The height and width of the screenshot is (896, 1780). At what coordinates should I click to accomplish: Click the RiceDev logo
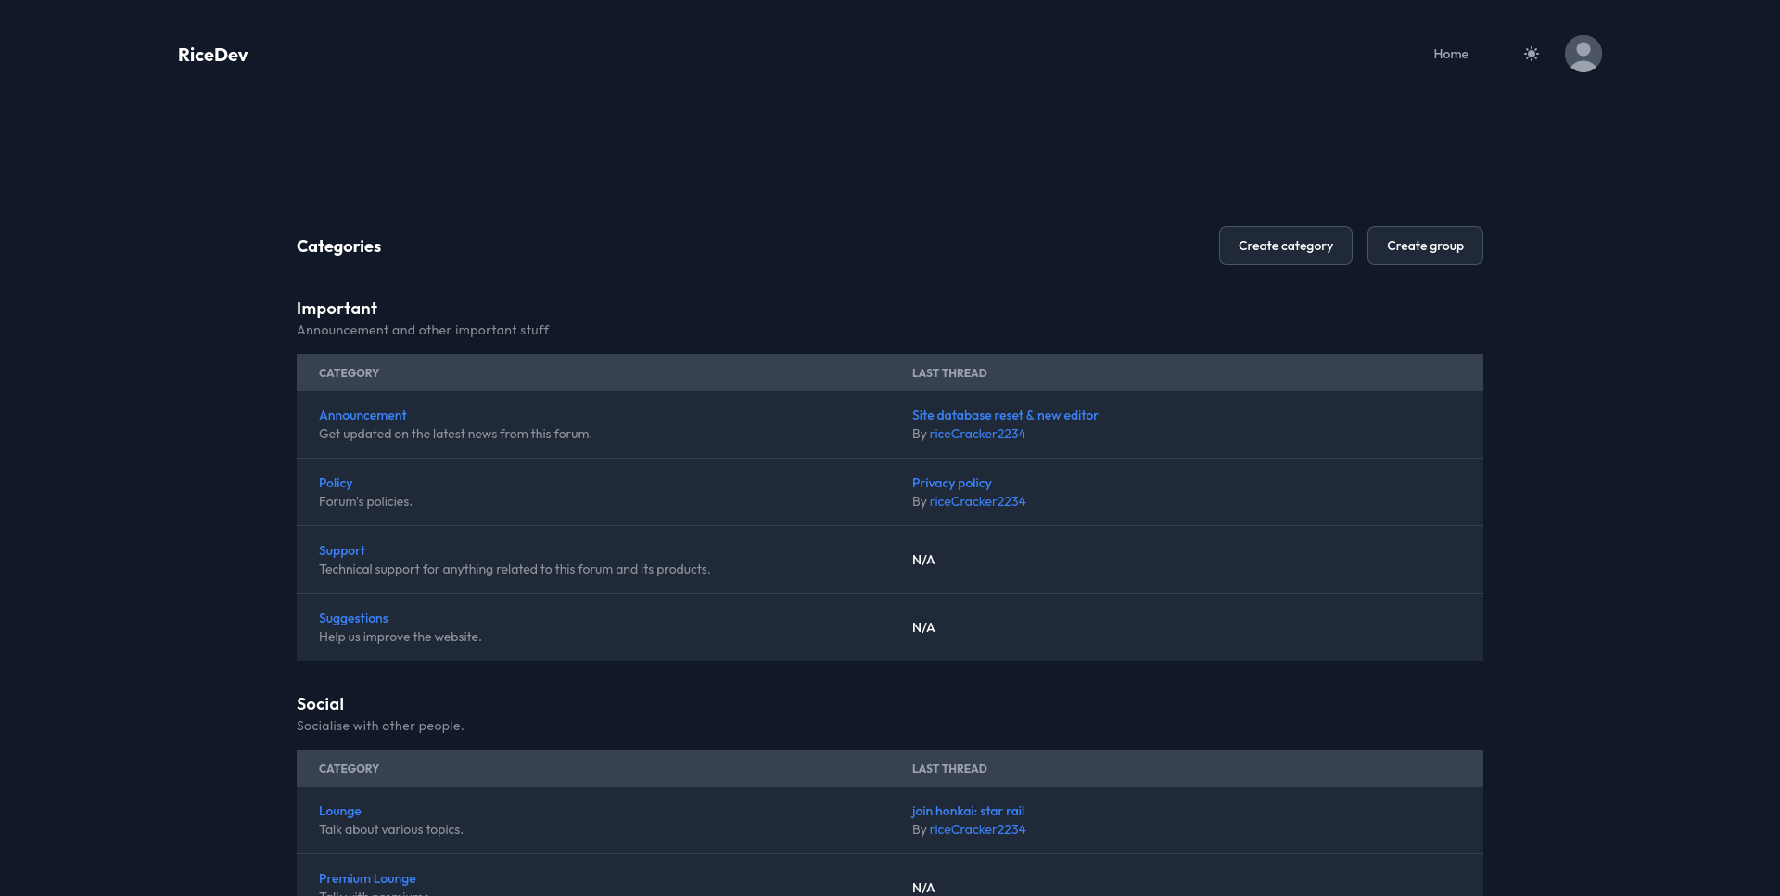212,55
